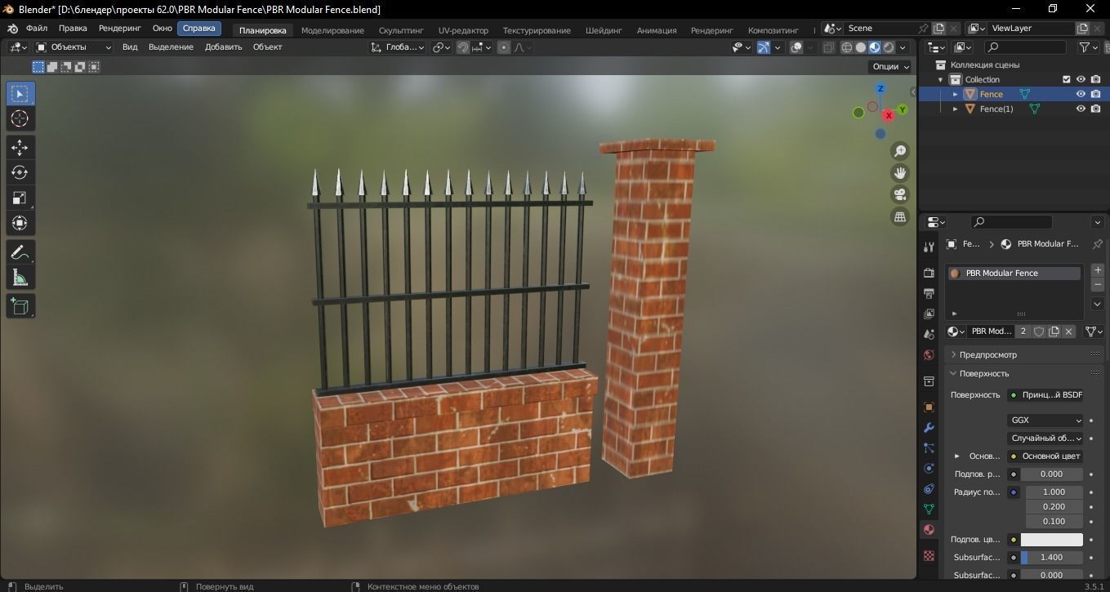Activate the Scale tool
This screenshot has height=592, width=1110.
20,198
